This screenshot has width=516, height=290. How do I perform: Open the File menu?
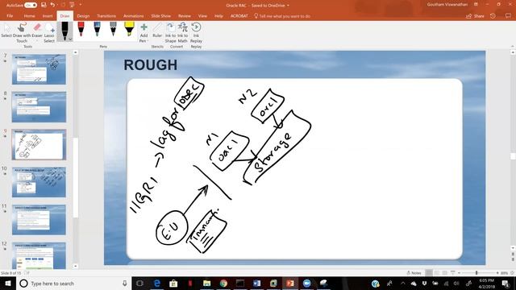pyautogui.click(x=10, y=16)
